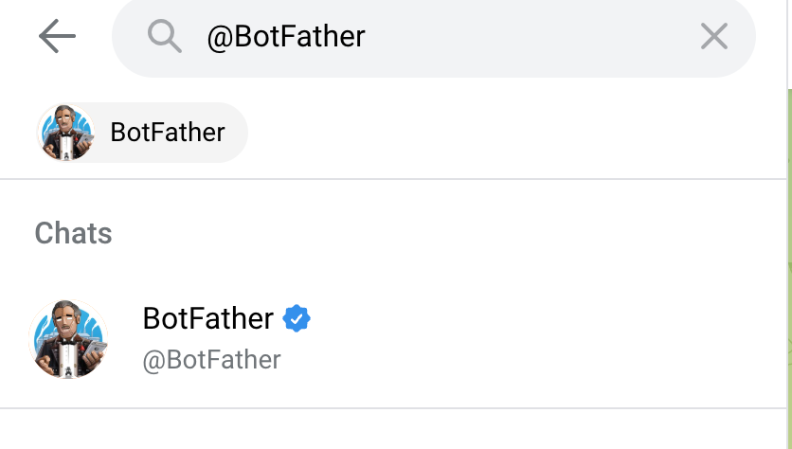Click the blue verified badge beside BotFather
Viewport: 792px width, 449px height.
coord(297,319)
